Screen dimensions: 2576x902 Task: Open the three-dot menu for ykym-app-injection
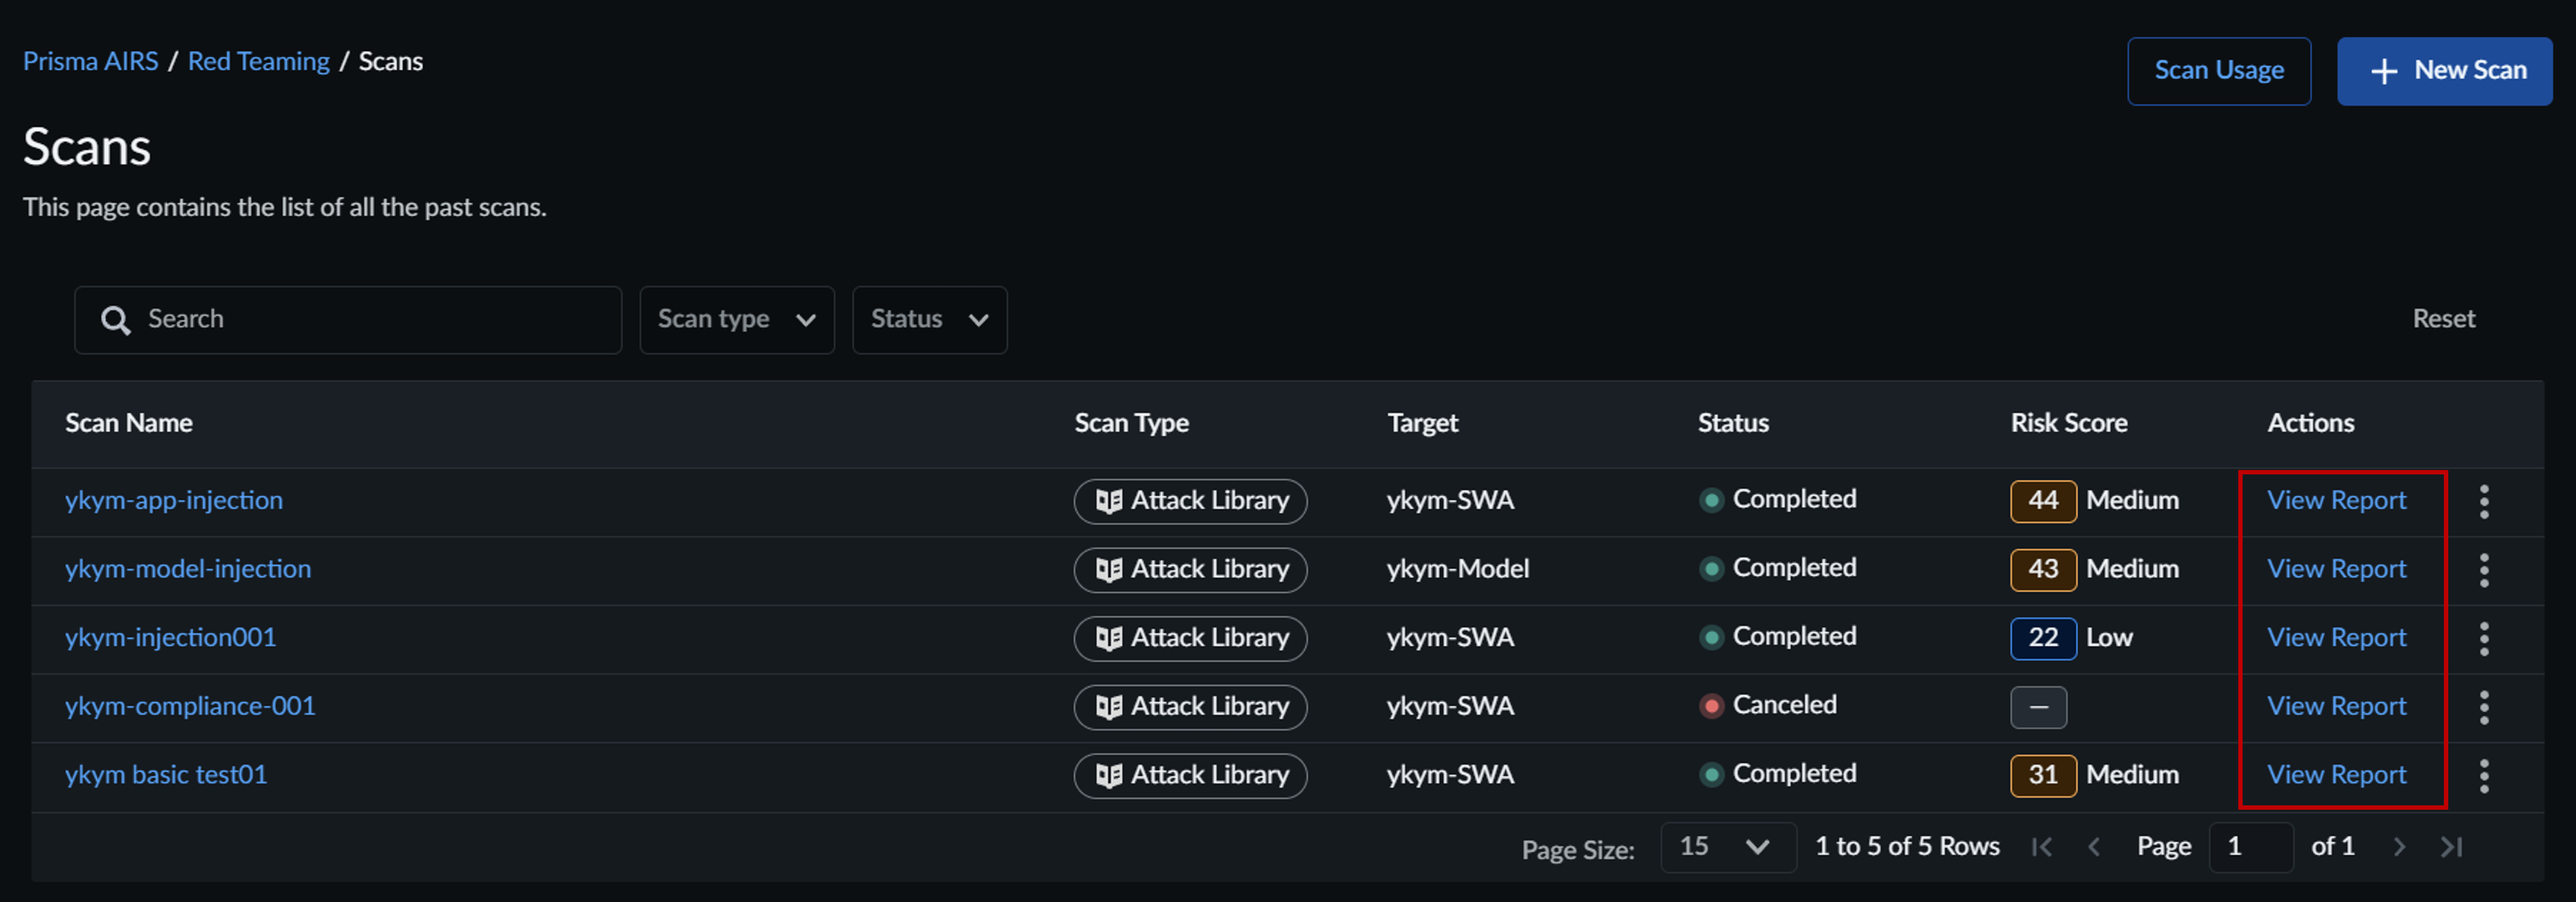(x=2484, y=501)
